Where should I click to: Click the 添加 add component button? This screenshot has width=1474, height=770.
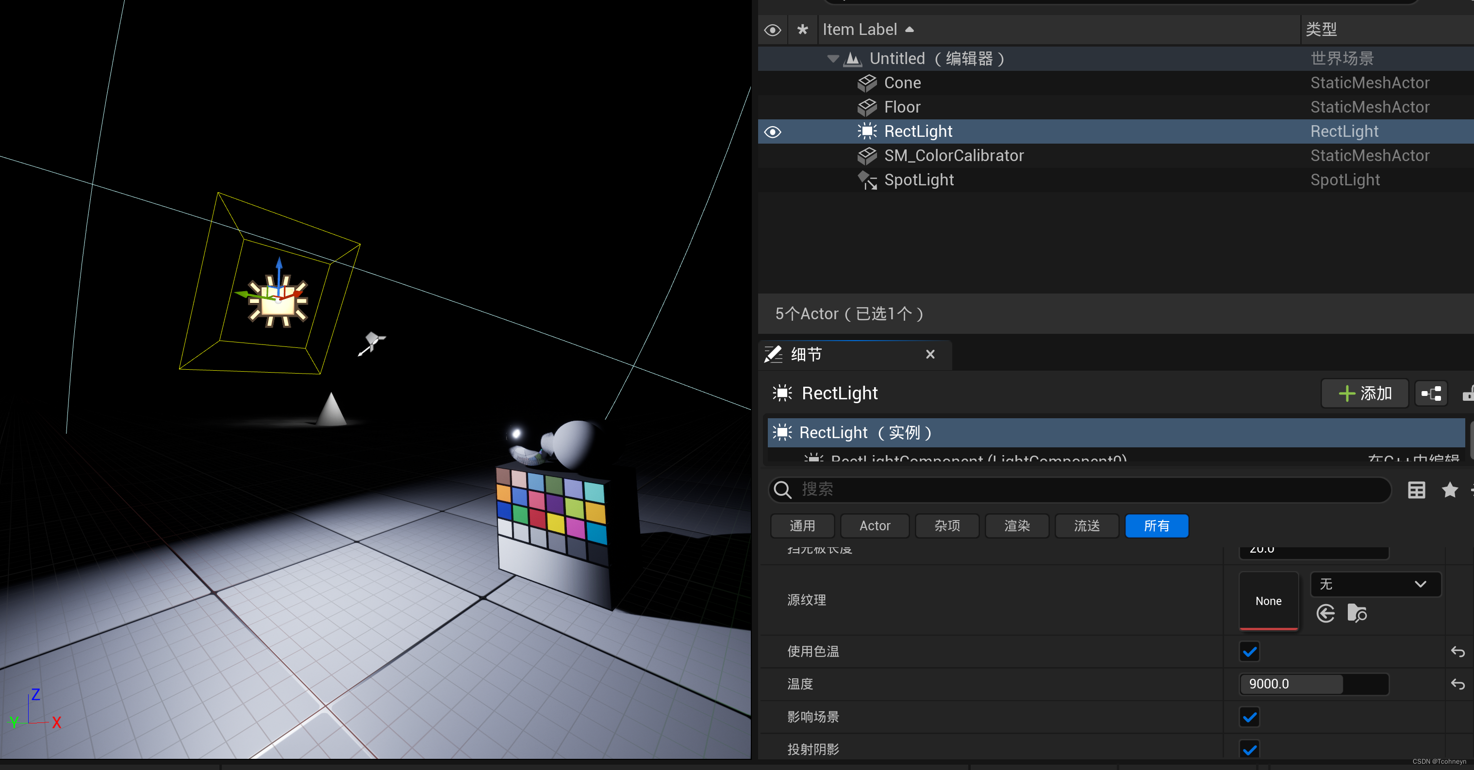1364,393
